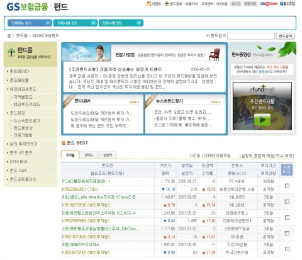This screenshot has width=302, height=260.
Task: Open more link in 펀드Q&A box
Action: tap(134, 102)
